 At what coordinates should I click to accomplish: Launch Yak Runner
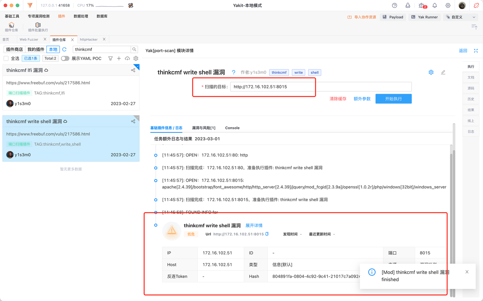pyautogui.click(x=425, y=17)
